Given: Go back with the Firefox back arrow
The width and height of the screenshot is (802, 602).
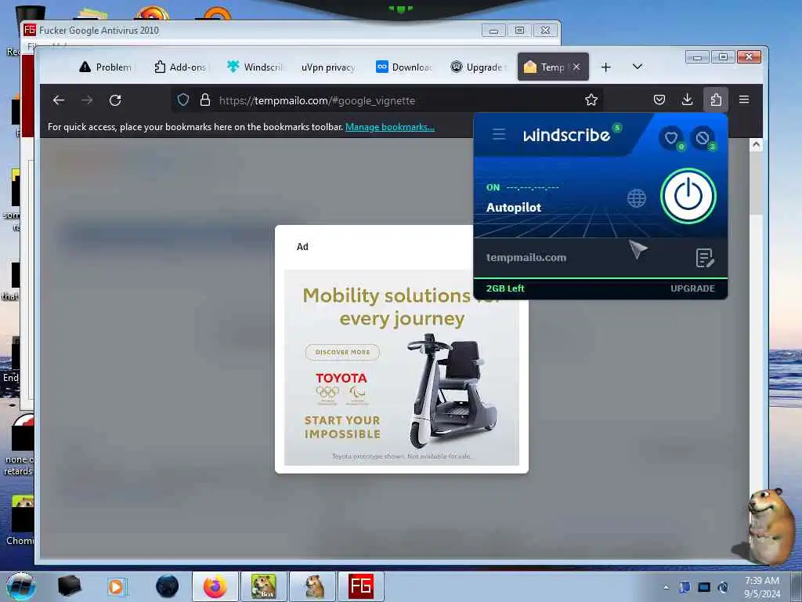Looking at the screenshot, I should [x=59, y=100].
